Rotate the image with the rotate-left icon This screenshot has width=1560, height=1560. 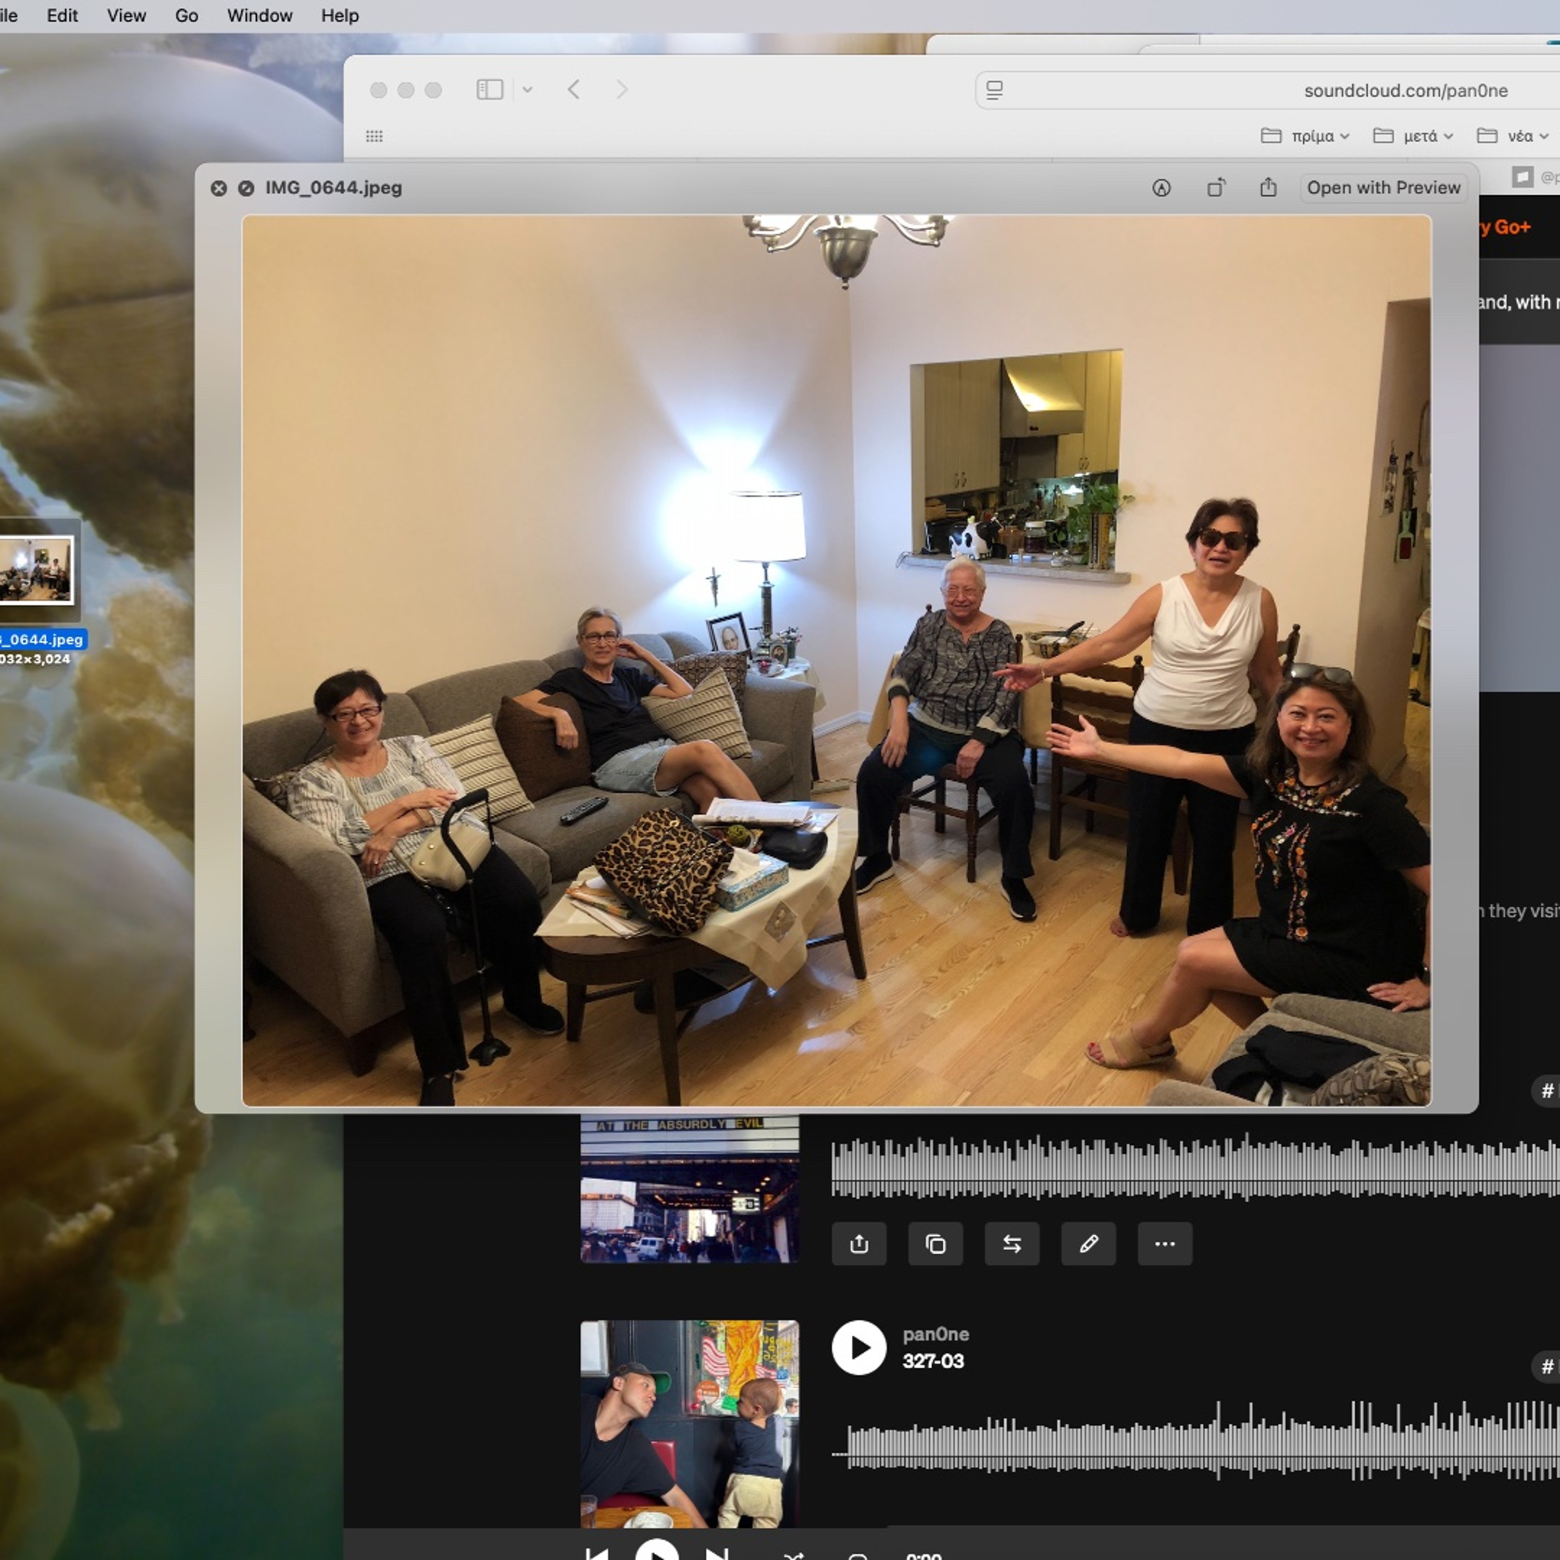1215,188
